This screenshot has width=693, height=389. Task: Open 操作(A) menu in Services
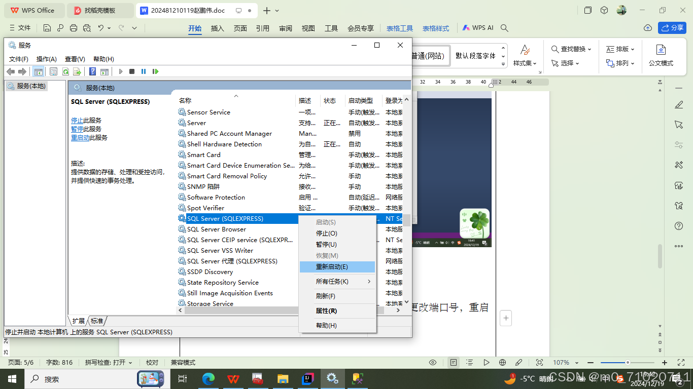47,59
